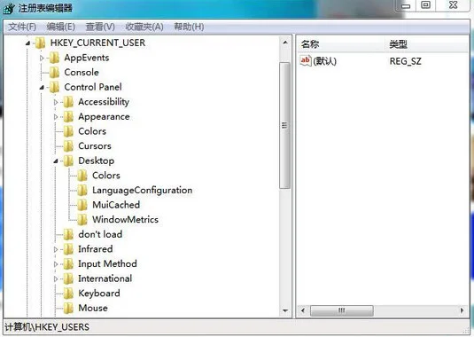Open the 文件(F) menu
Viewport: 474px width, 337px height.
22,27
